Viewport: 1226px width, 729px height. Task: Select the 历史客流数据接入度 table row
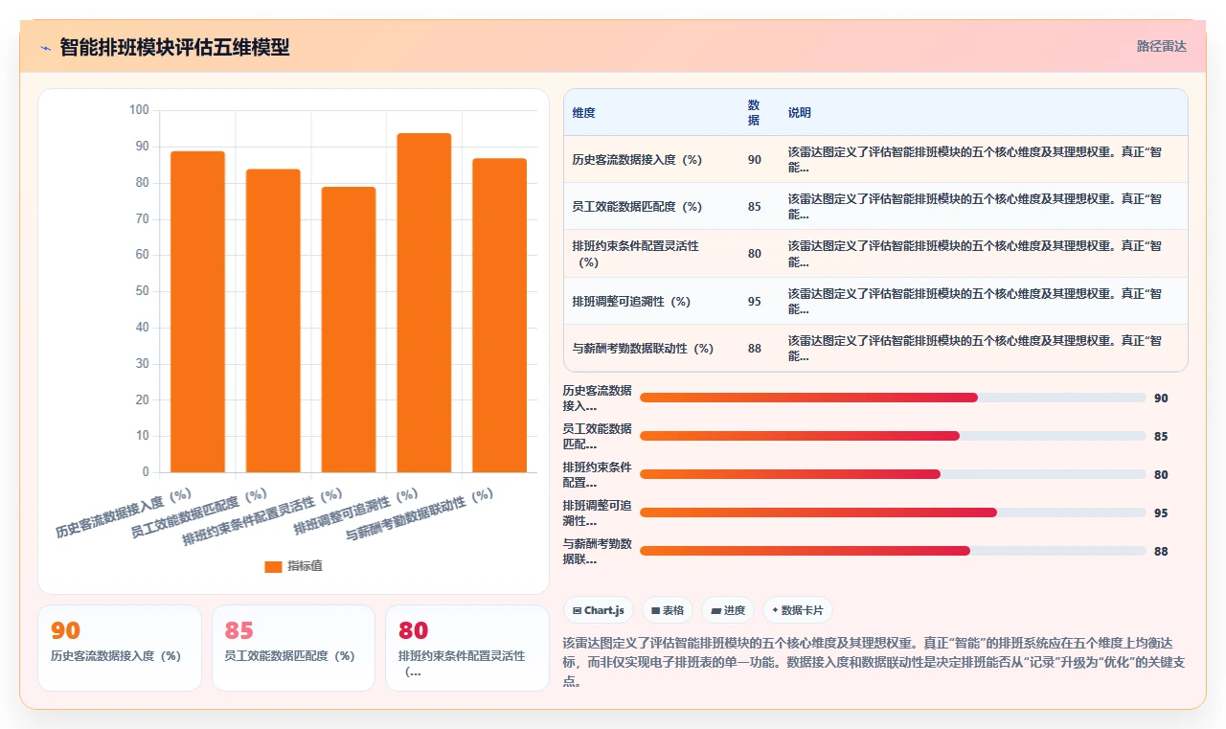coord(875,160)
